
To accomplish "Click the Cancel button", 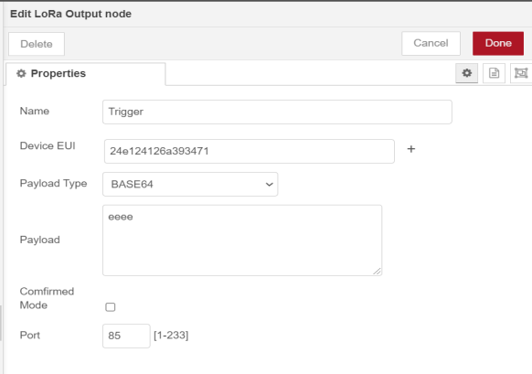I will coord(431,44).
